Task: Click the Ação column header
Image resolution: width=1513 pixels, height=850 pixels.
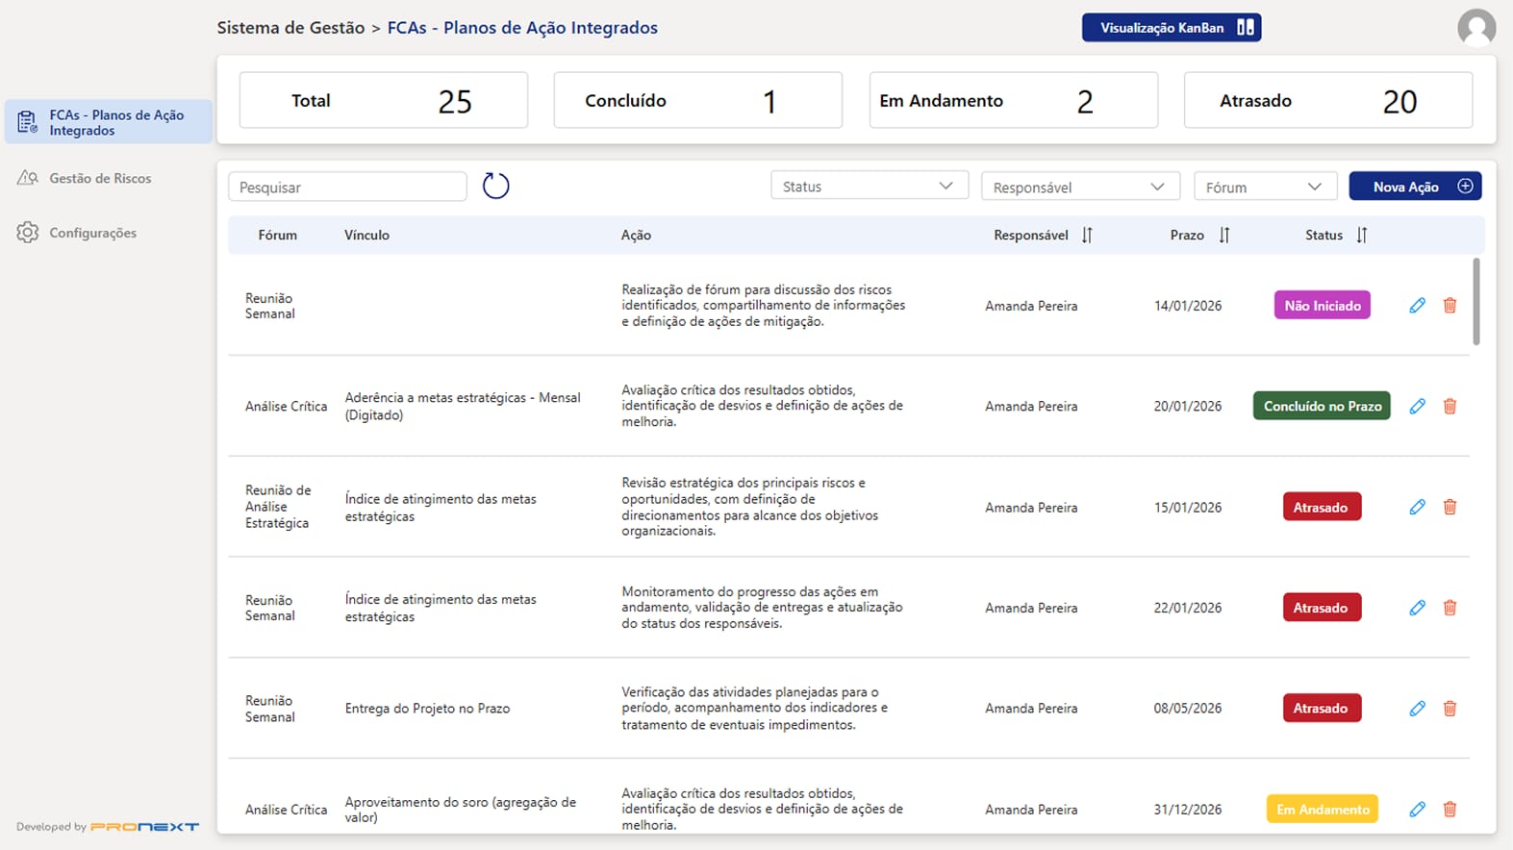Action: pyautogui.click(x=636, y=235)
